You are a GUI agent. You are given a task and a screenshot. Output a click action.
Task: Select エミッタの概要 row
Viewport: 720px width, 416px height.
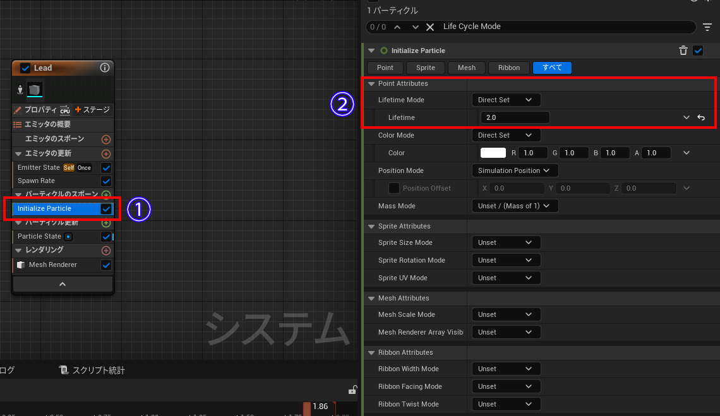[x=63, y=124]
